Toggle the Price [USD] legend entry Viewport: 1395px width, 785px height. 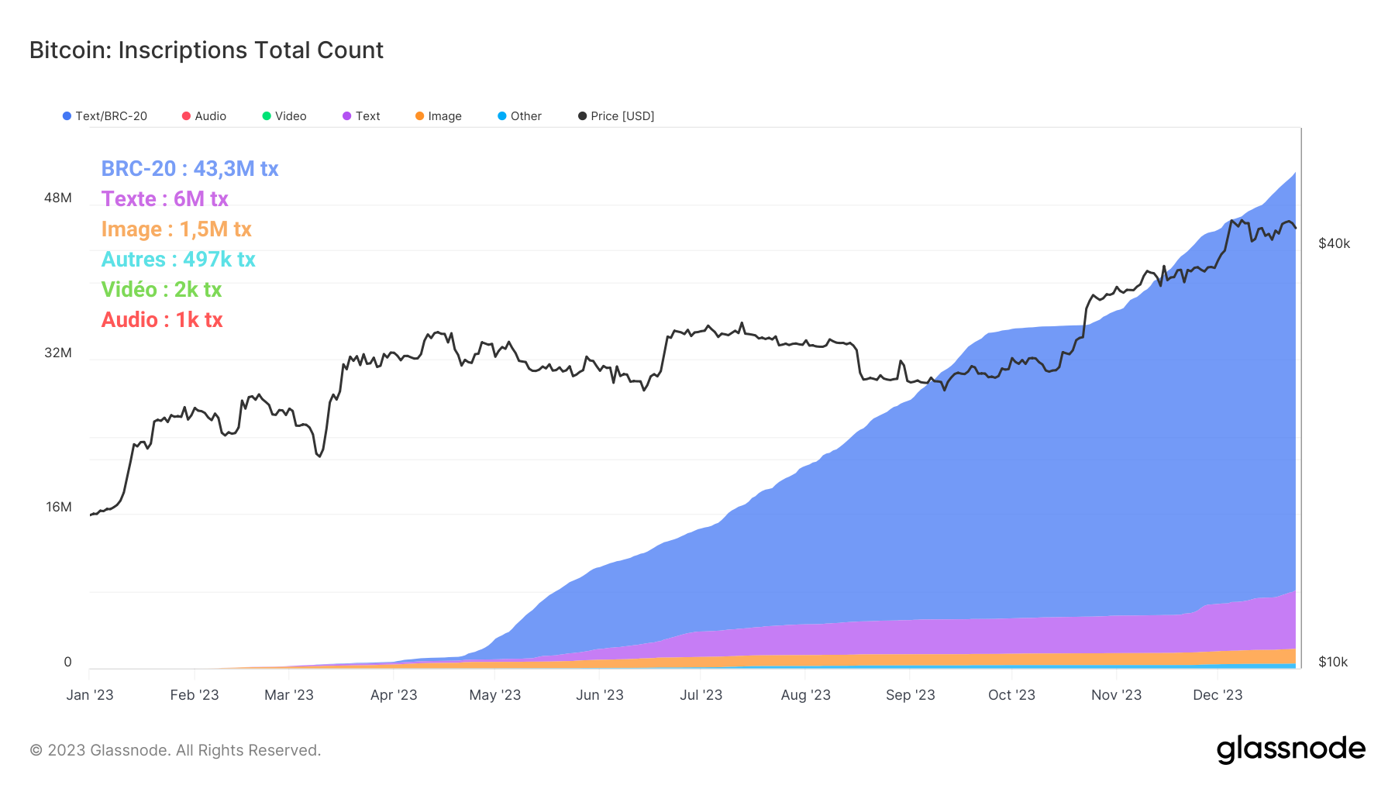tap(616, 116)
